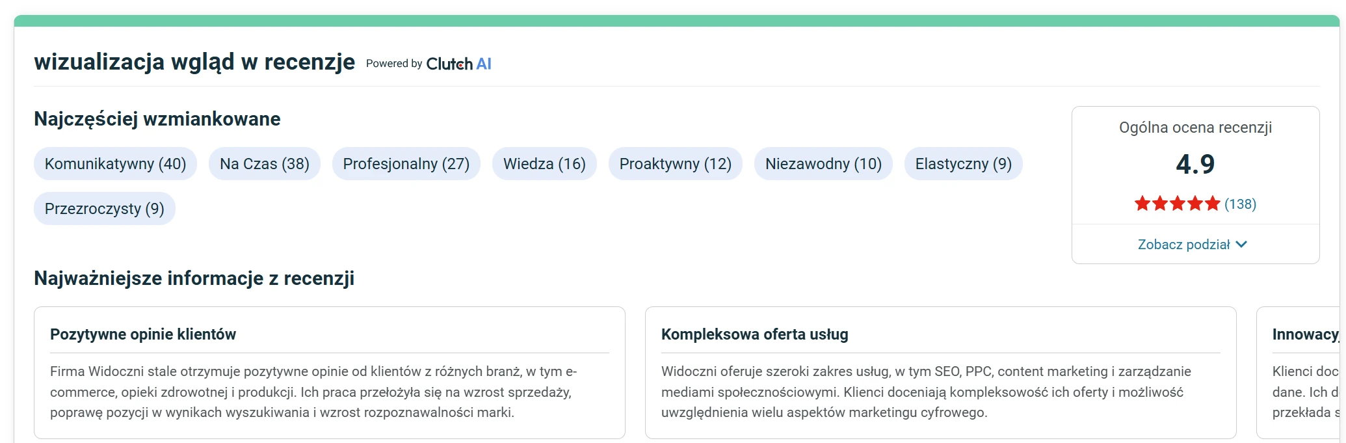The height and width of the screenshot is (443, 1346).
Task: Select the Na Czas (38) tag
Action: [x=265, y=164]
